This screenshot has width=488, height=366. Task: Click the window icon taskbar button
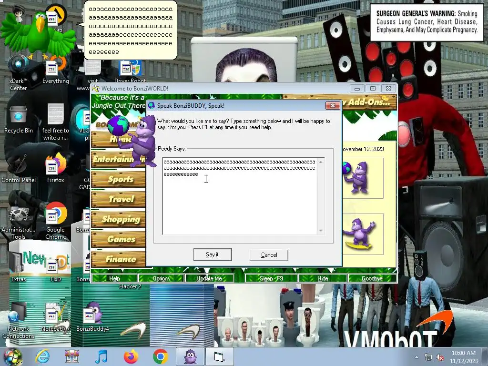[x=219, y=356]
